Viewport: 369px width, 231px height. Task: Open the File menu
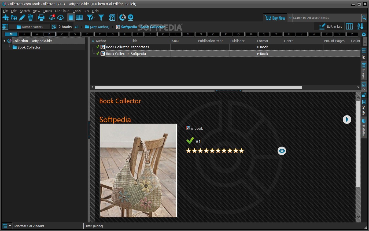point(5,11)
